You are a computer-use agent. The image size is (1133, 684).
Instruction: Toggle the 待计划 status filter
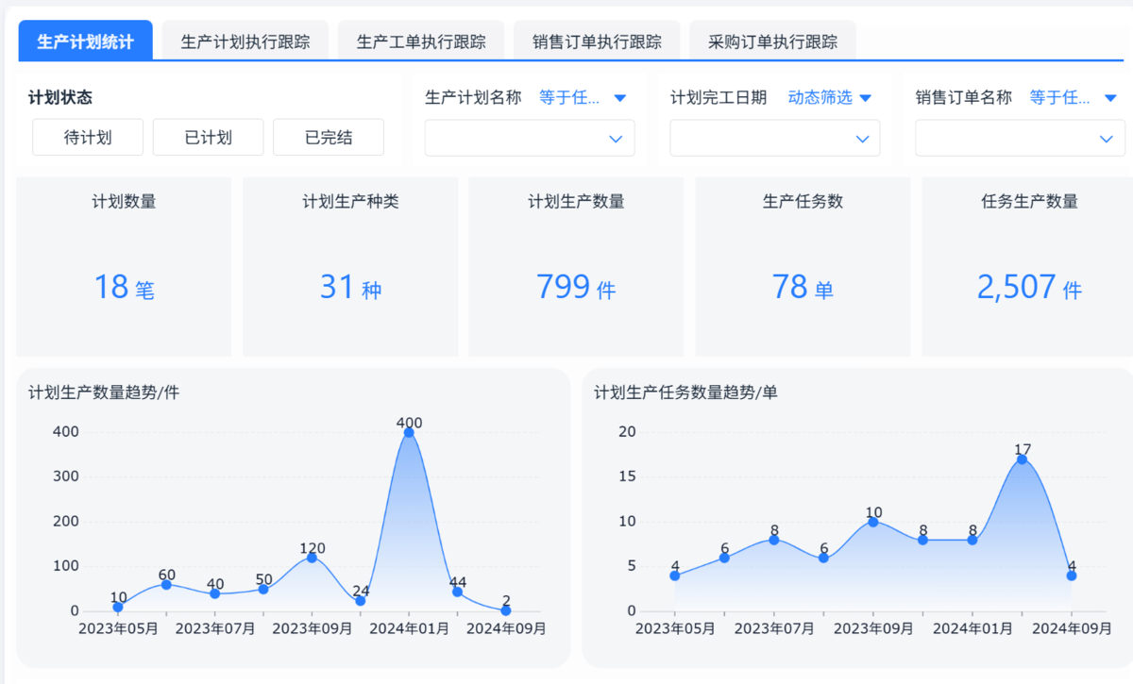point(88,138)
